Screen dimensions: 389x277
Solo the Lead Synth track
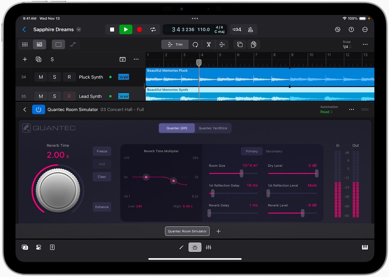coord(55,96)
